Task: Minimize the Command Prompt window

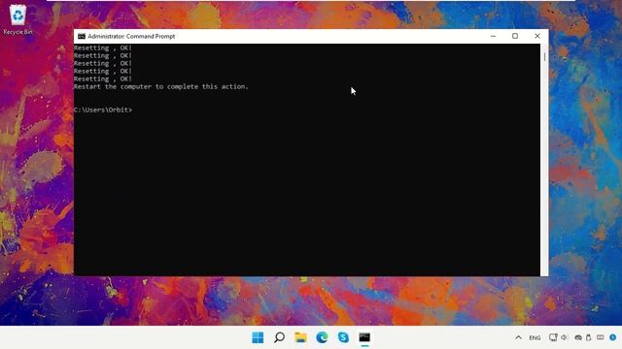Action: pos(493,36)
